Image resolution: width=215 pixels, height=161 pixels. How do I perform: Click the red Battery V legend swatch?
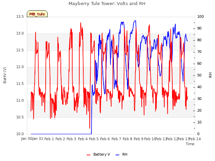[x=89, y=155]
